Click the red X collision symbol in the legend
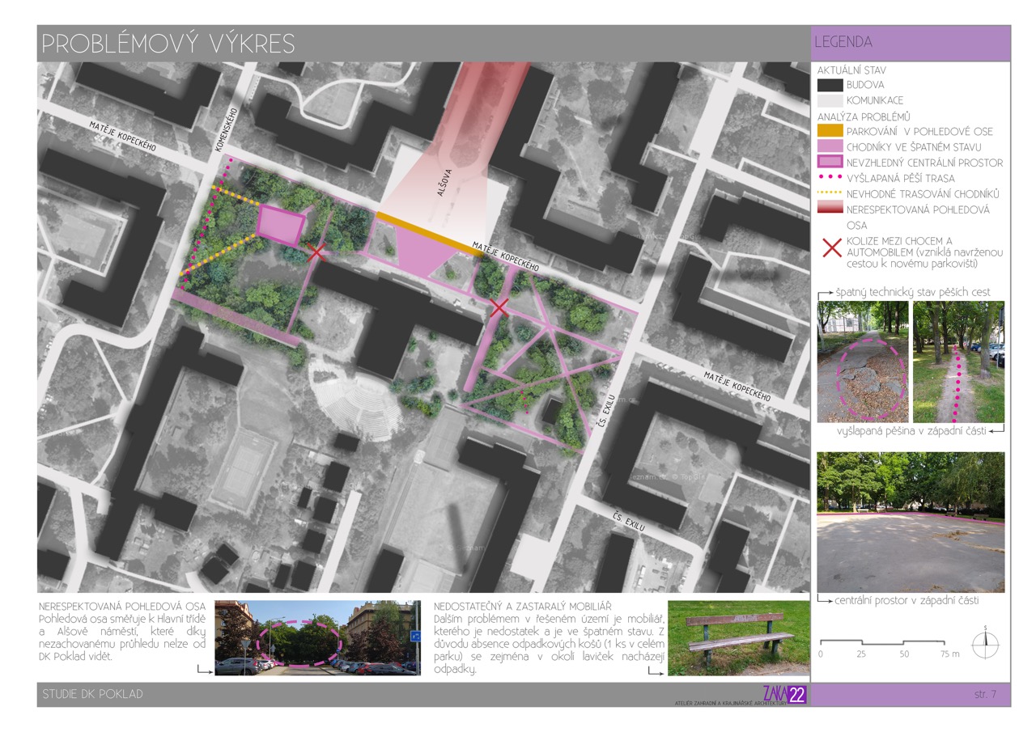 [x=831, y=248]
